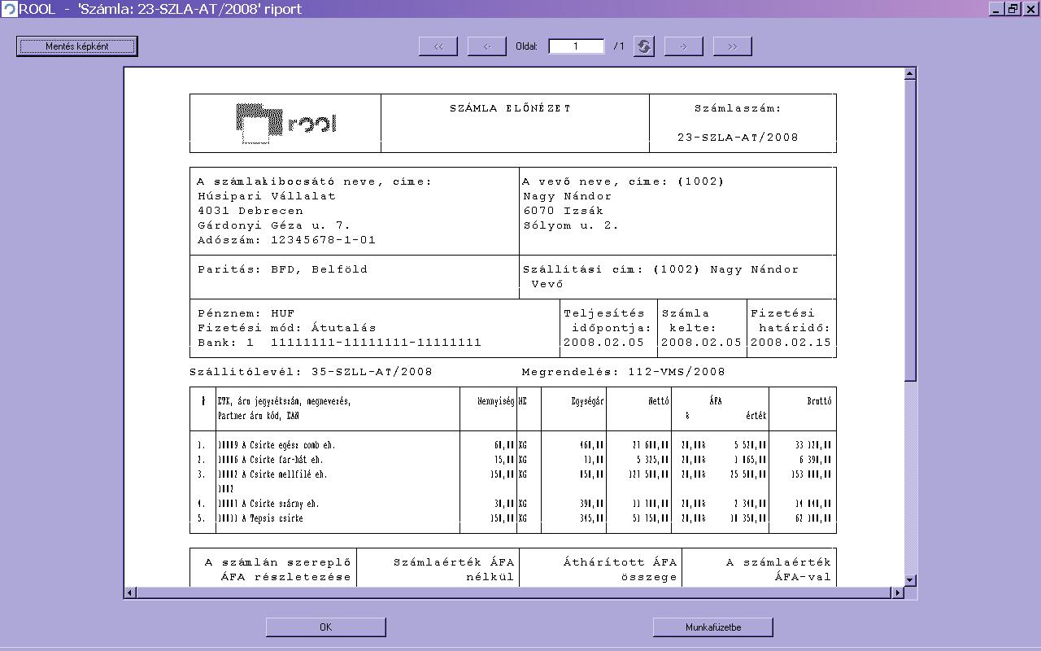Click invoice number 23-SZLA-AT/2008 cell

(x=738, y=137)
